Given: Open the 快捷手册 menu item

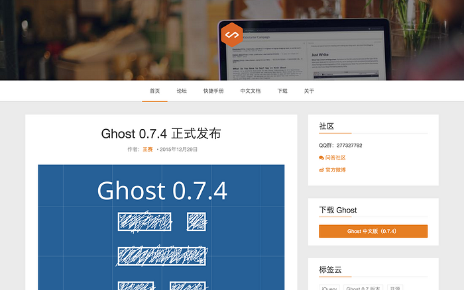Looking at the screenshot, I should (213, 91).
